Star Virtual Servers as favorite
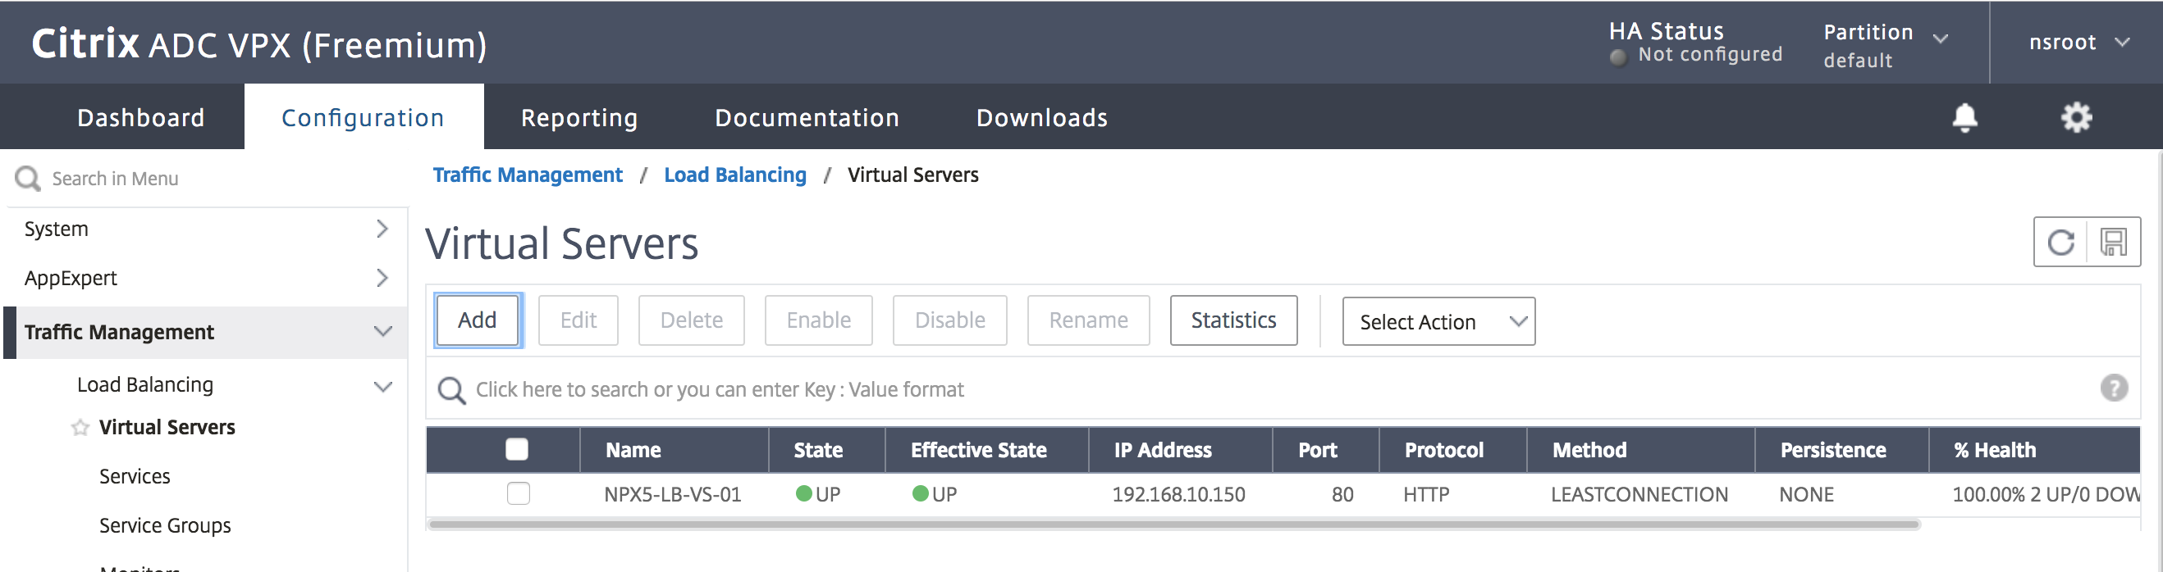2163x572 pixels. point(80,428)
